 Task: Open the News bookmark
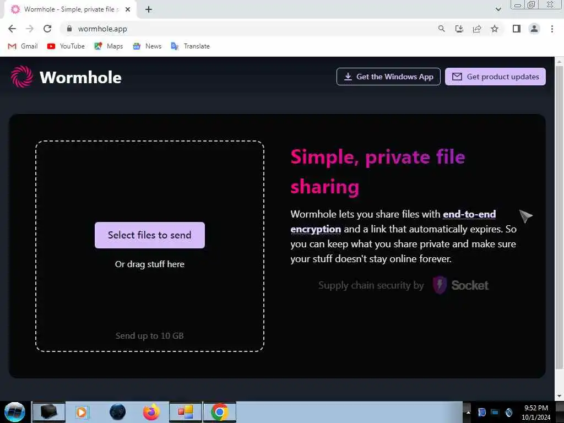click(147, 46)
